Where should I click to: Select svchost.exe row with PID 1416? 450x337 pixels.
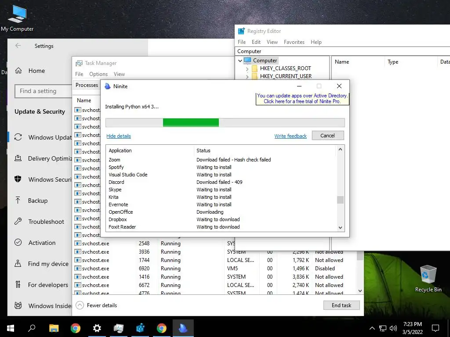[215, 277]
